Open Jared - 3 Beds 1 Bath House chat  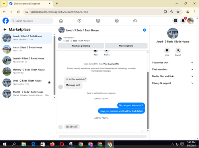[27, 38]
